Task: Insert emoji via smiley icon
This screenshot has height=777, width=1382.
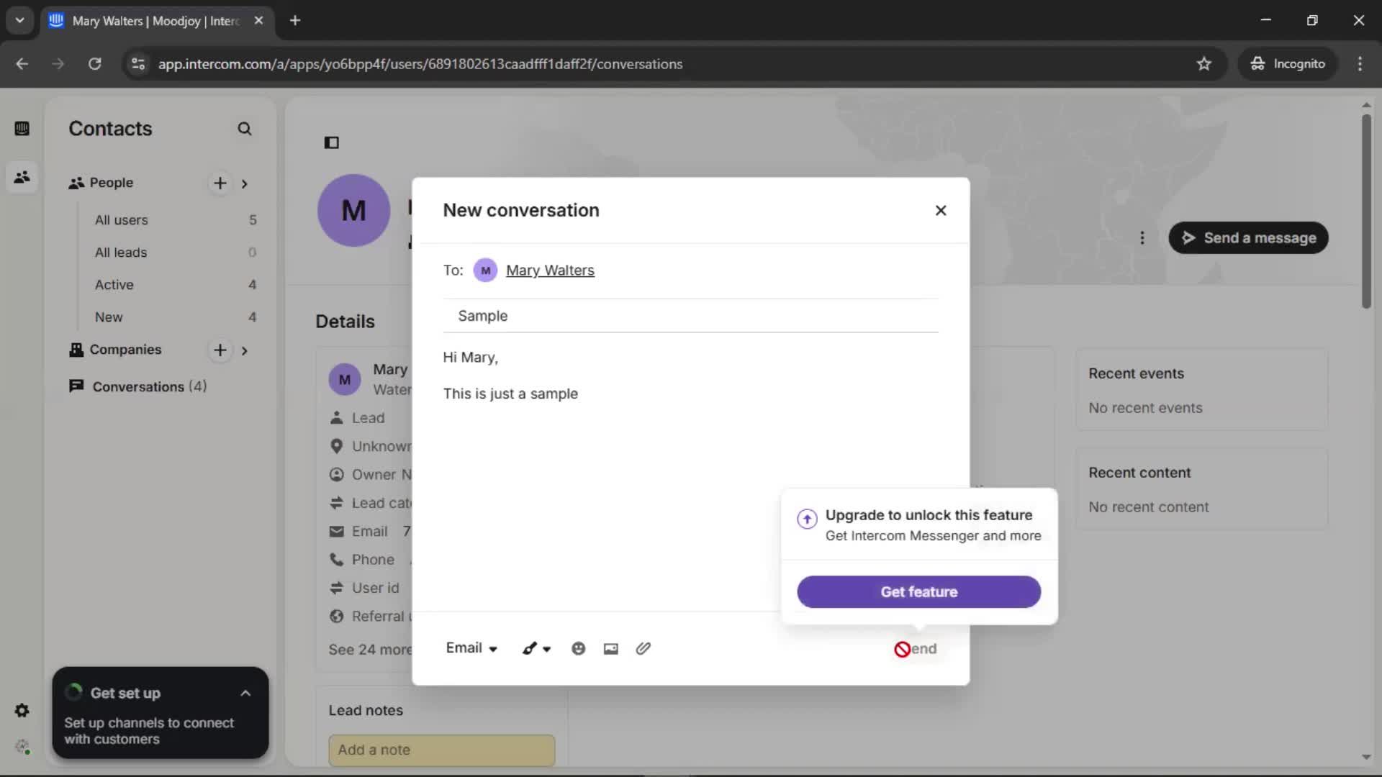Action: 579,649
